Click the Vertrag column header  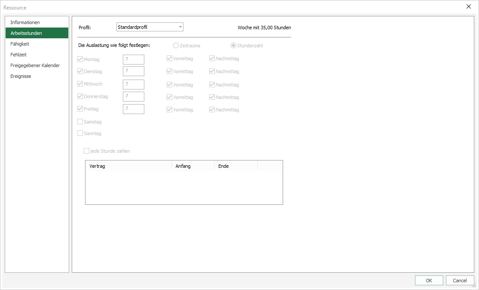[128, 166]
